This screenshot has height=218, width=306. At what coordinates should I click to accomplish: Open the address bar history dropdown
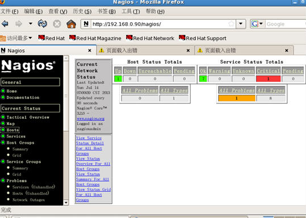241,24
